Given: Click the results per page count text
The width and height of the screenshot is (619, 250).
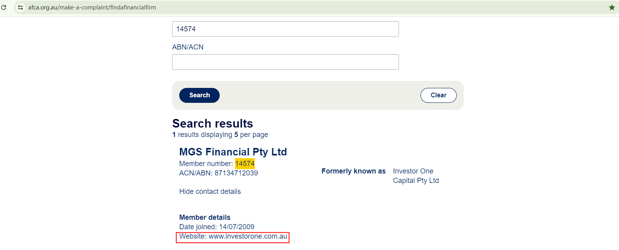Looking at the screenshot, I should pyautogui.click(x=220, y=135).
